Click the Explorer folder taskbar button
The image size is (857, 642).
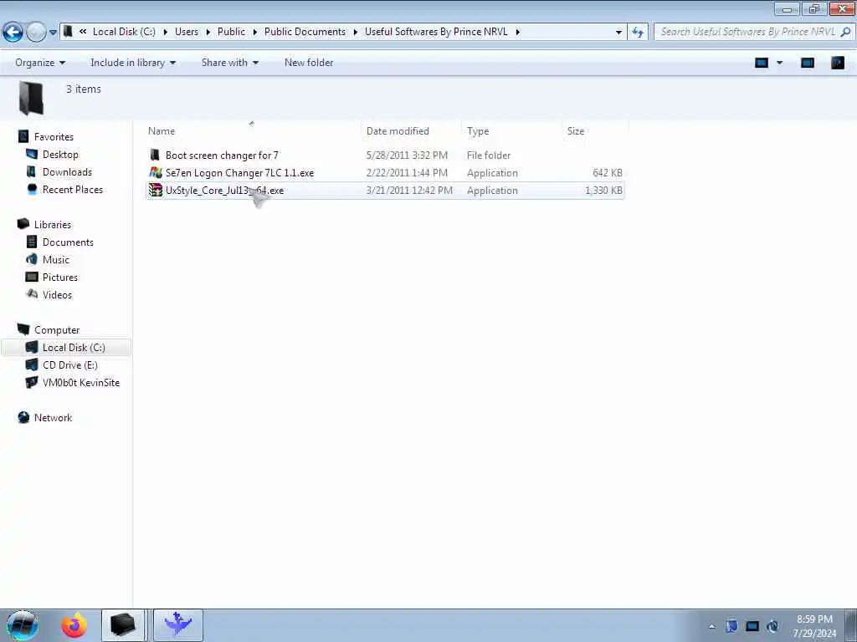tap(122, 625)
